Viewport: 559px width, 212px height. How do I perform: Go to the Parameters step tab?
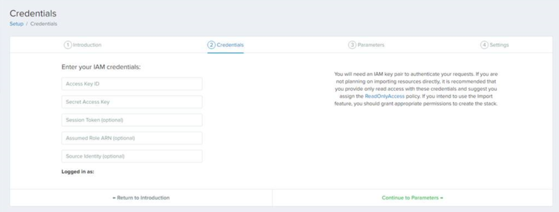pos(367,45)
